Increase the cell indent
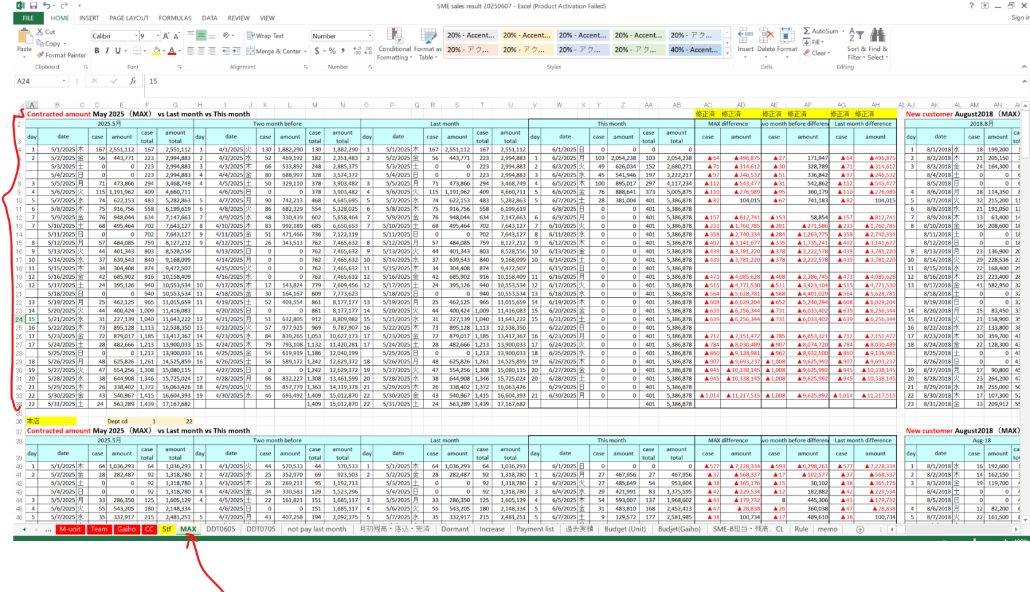Image resolution: width=1030 pixels, height=592 pixels. pyautogui.click(x=236, y=51)
